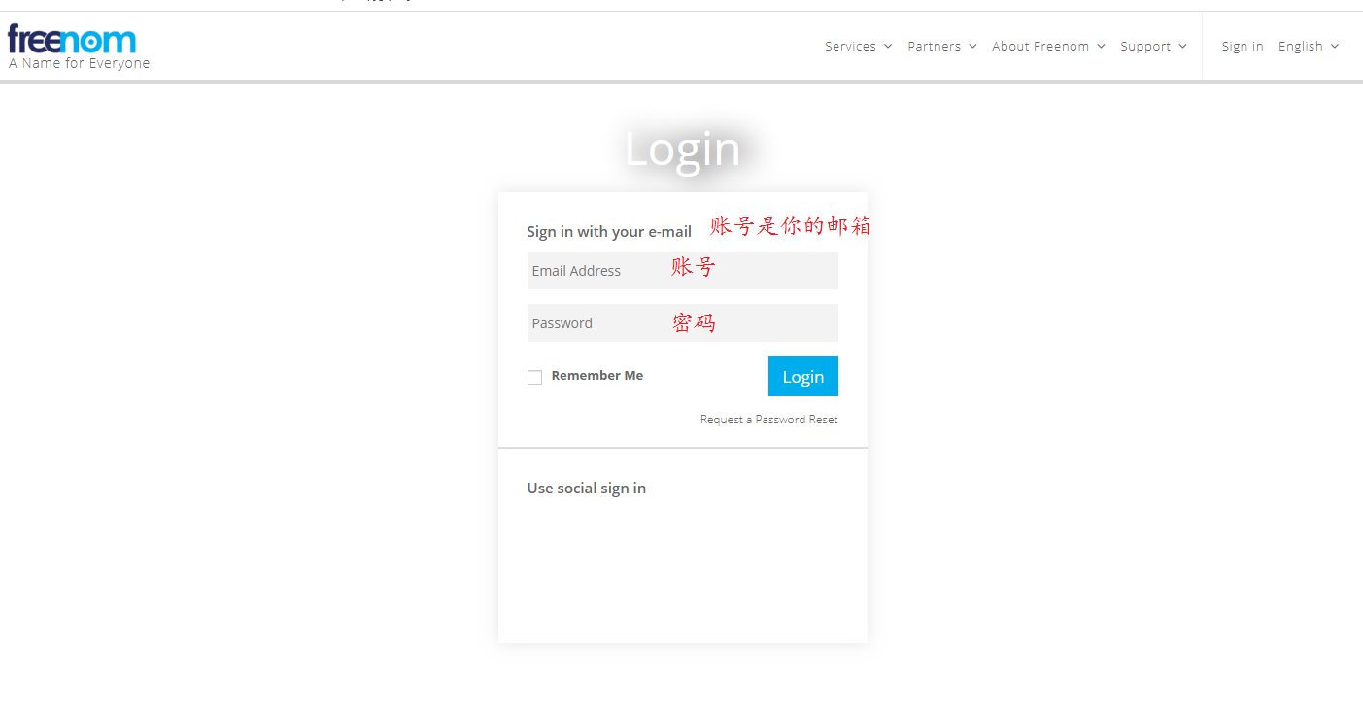The width and height of the screenshot is (1363, 708).
Task: Click the 'A Name for Everyone' tagline
Action: point(78,63)
